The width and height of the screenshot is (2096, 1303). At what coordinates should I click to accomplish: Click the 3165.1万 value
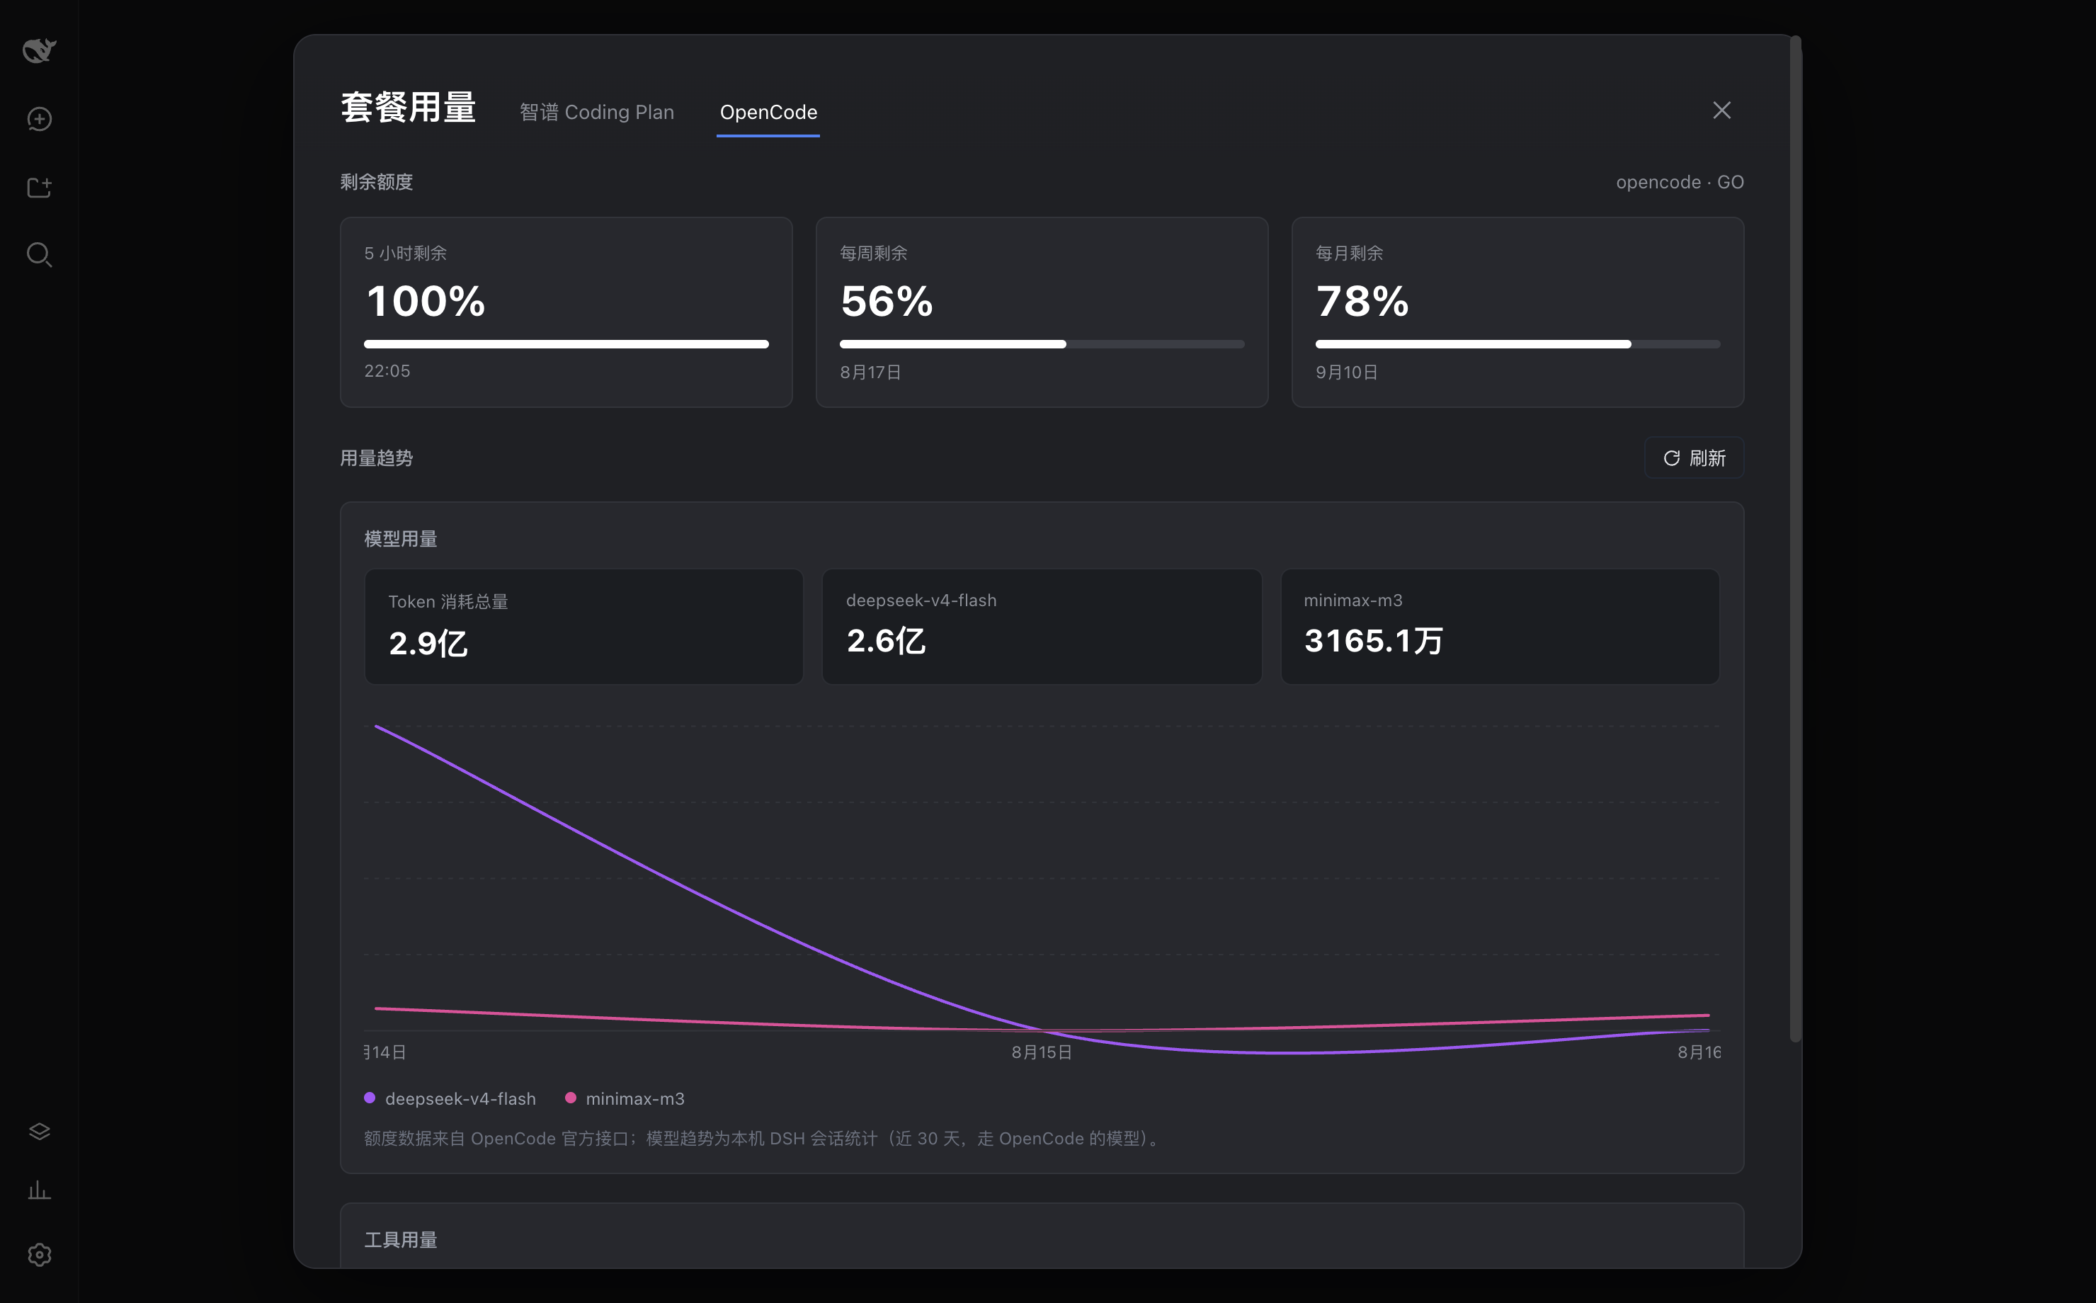[x=1373, y=641]
